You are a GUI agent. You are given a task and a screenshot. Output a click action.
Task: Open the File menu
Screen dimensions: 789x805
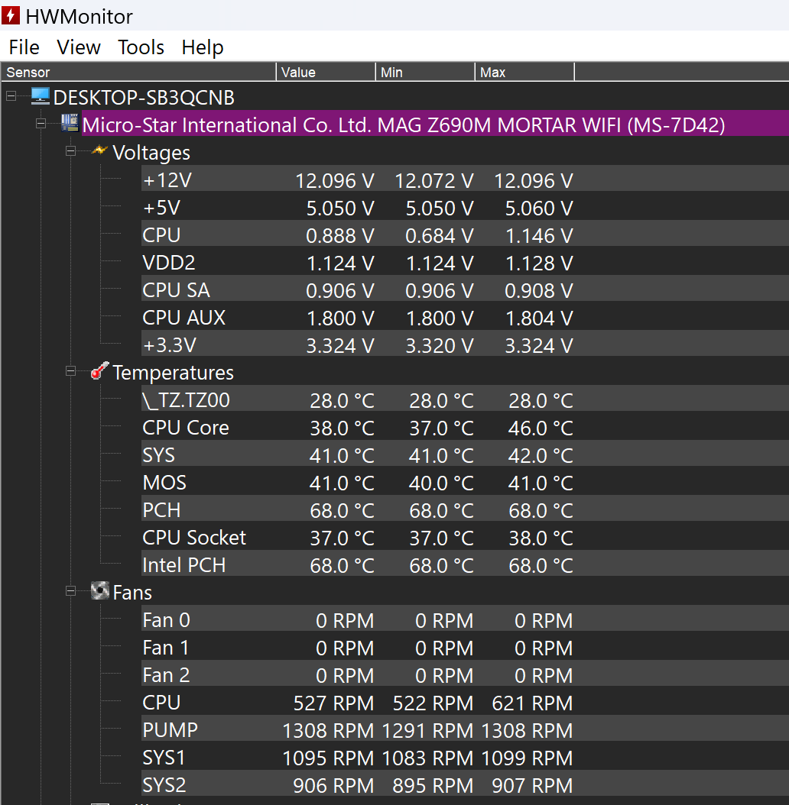(24, 47)
